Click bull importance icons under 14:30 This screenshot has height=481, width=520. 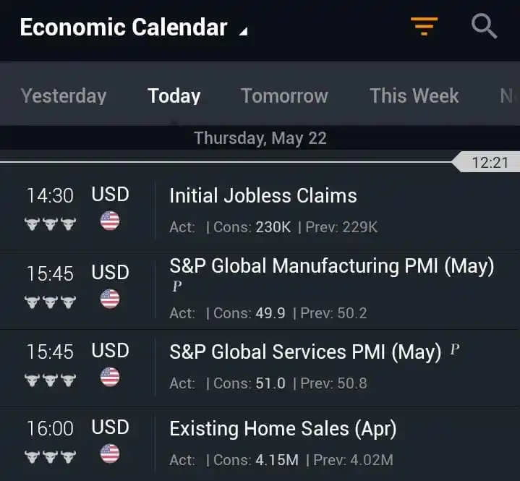(x=50, y=224)
